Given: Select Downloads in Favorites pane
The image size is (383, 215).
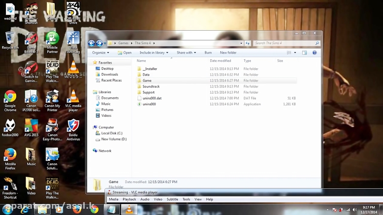Looking at the screenshot, I should [x=110, y=74].
